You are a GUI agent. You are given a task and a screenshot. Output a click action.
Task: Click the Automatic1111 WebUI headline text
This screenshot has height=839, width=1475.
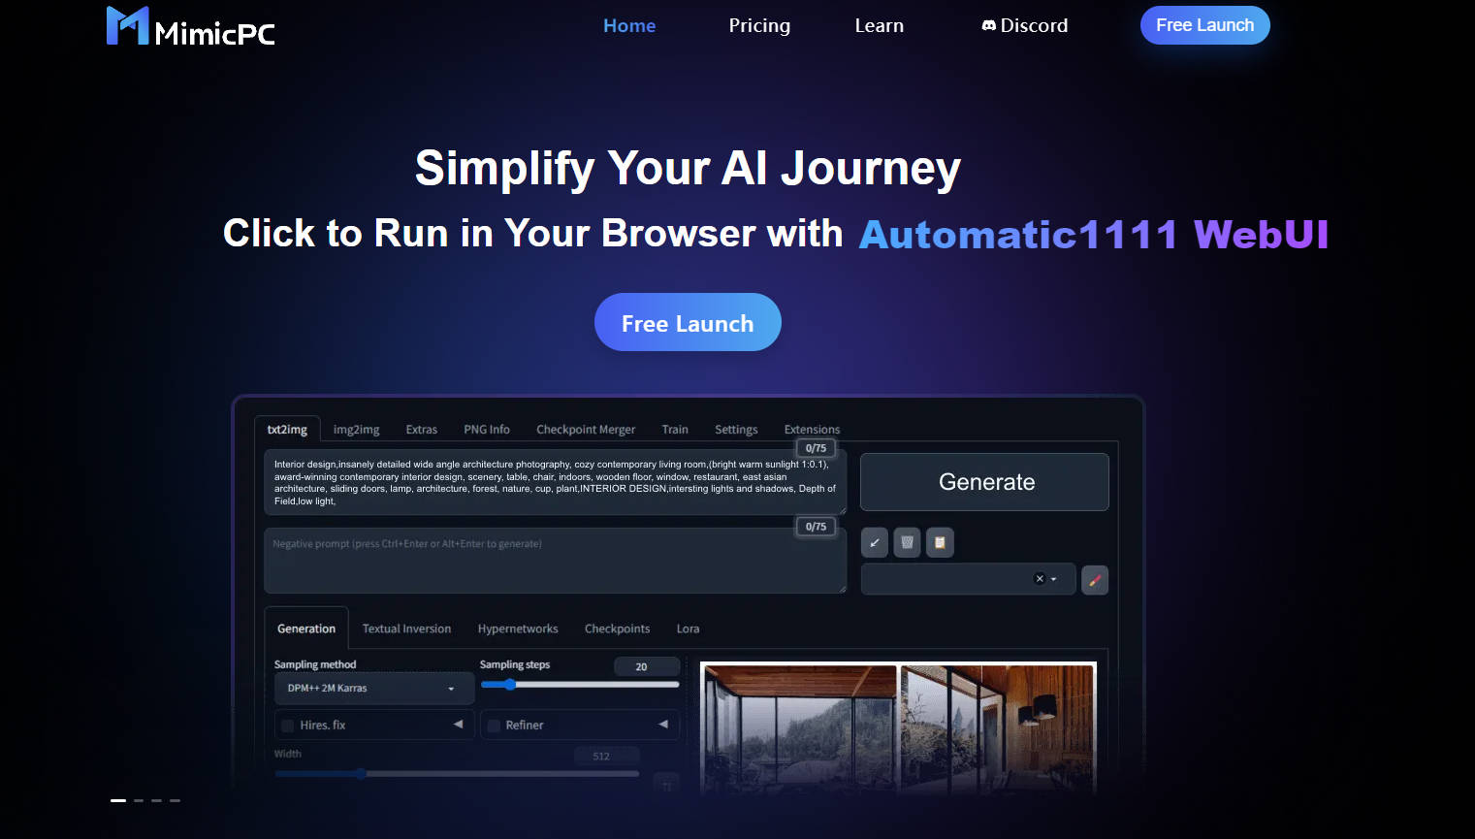point(1093,234)
